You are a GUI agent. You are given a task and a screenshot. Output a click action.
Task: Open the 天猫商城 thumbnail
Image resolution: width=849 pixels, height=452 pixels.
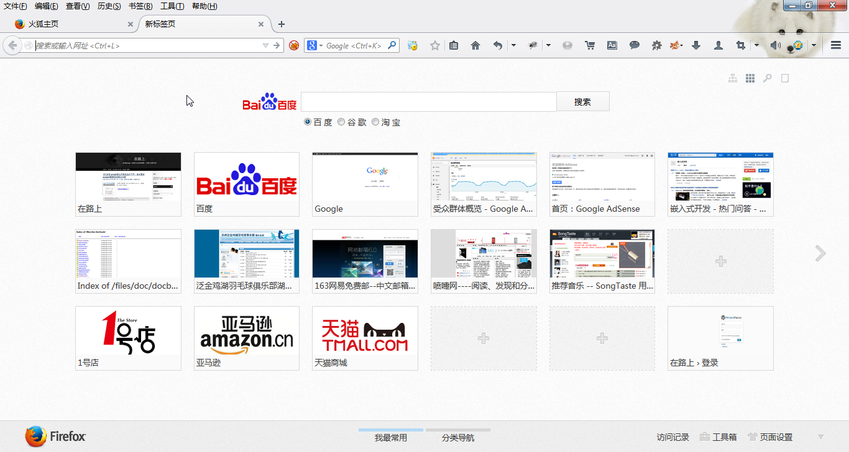click(365, 338)
